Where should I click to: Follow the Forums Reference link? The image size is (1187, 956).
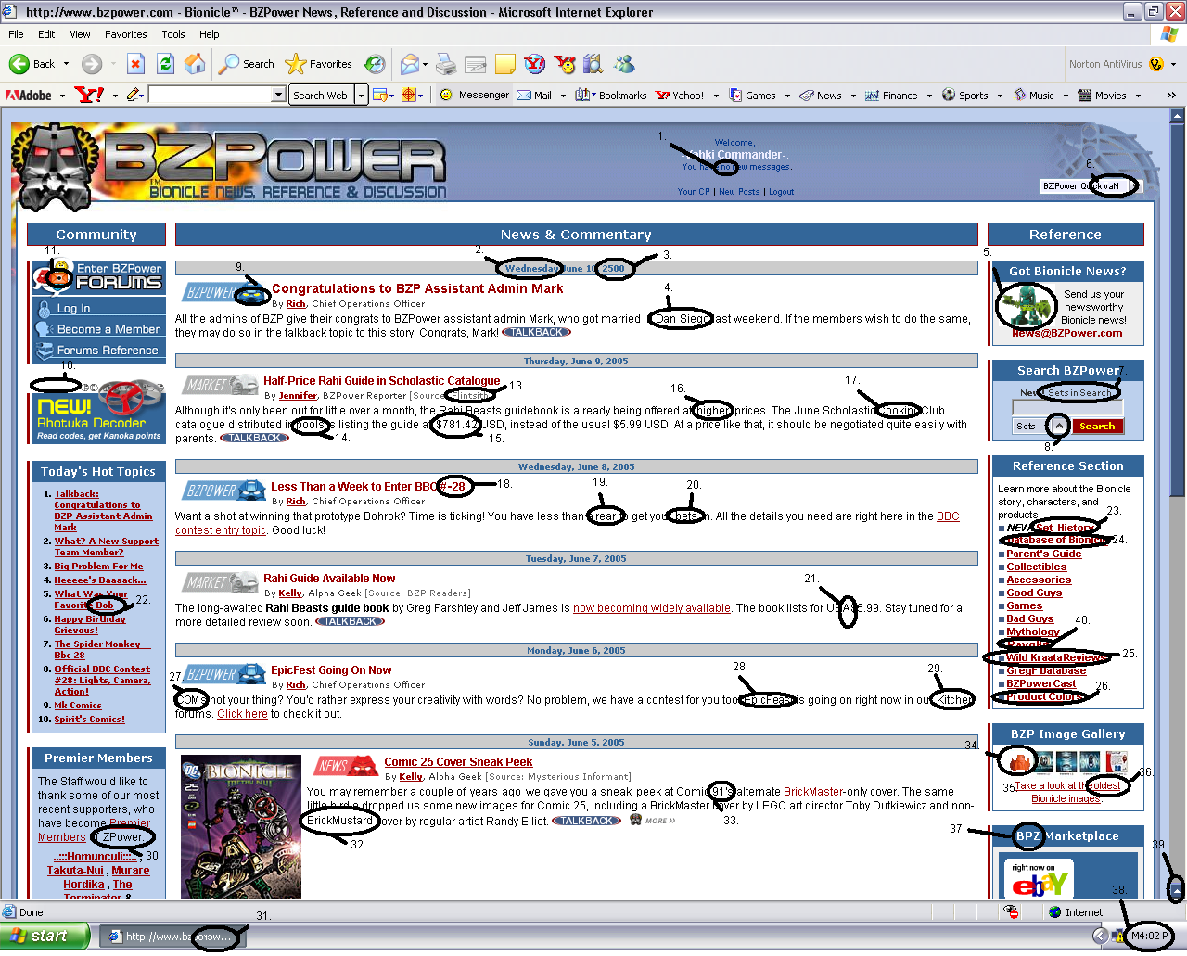108,351
